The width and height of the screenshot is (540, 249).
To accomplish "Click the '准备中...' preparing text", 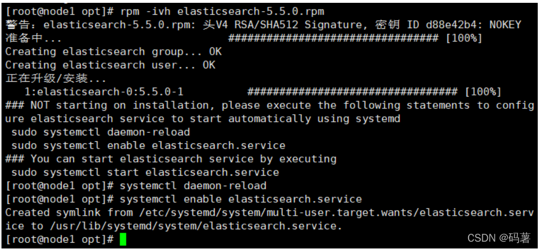I will 33,38.
